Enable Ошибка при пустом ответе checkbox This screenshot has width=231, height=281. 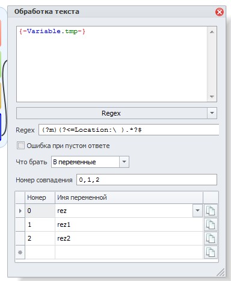tap(20, 146)
